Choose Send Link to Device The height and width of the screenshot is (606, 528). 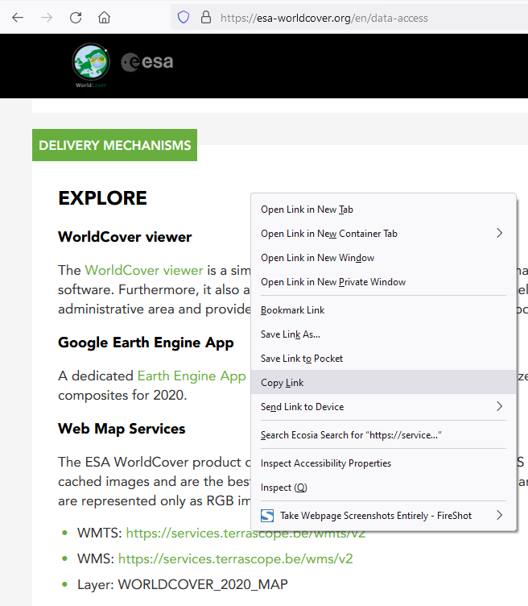click(x=384, y=407)
